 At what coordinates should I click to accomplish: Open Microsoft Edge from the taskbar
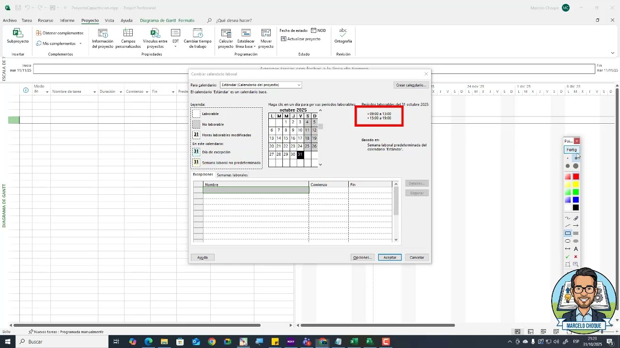coord(148,342)
